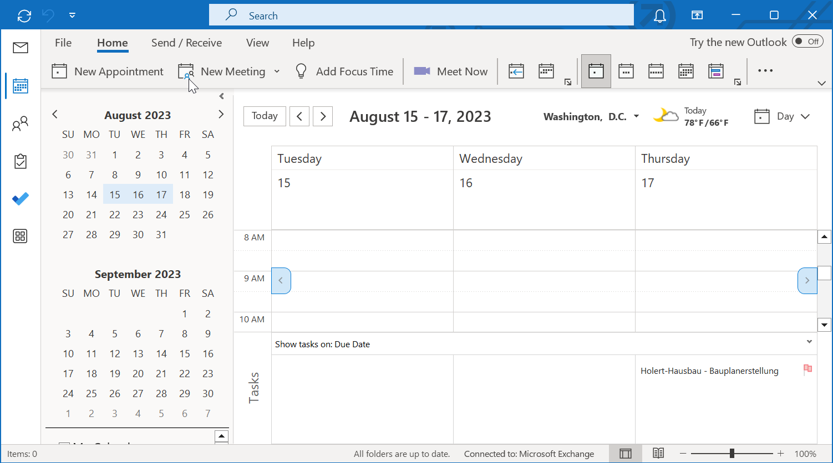Click the Undo arrow in title bar
833x463 pixels.
click(x=48, y=16)
